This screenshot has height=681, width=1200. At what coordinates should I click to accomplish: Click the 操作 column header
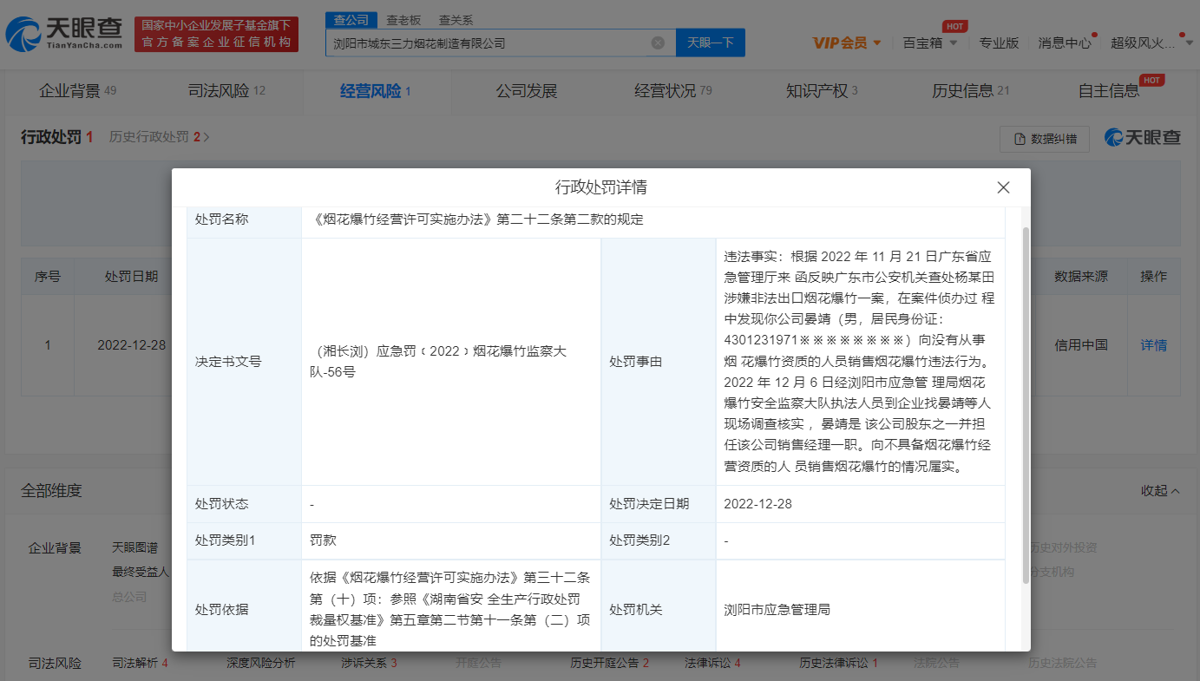(1153, 276)
